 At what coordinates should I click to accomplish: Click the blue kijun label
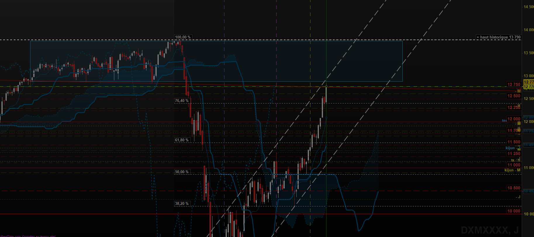click(510, 148)
